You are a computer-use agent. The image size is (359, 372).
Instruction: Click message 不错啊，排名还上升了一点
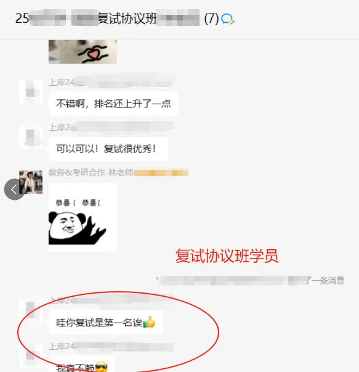tap(113, 104)
